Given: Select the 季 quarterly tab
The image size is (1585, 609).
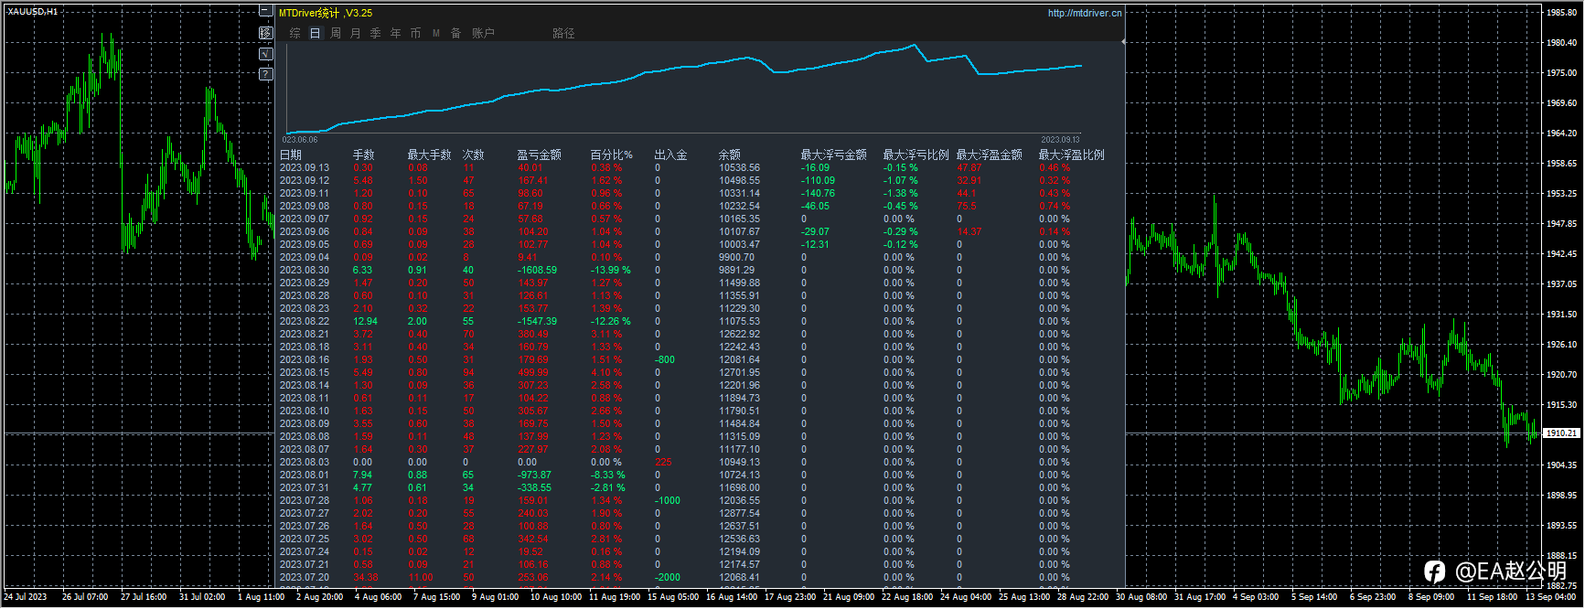Looking at the screenshot, I should (376, 33).
